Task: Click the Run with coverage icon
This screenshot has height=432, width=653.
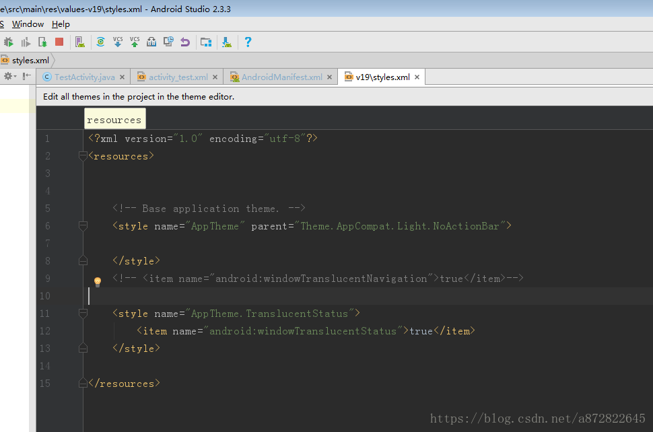Action: (26, 42)
